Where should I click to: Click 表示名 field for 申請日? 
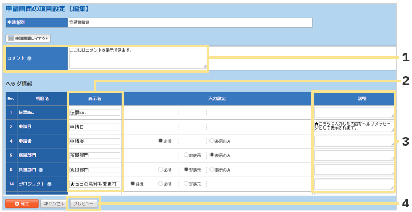[x=94, y=127]
